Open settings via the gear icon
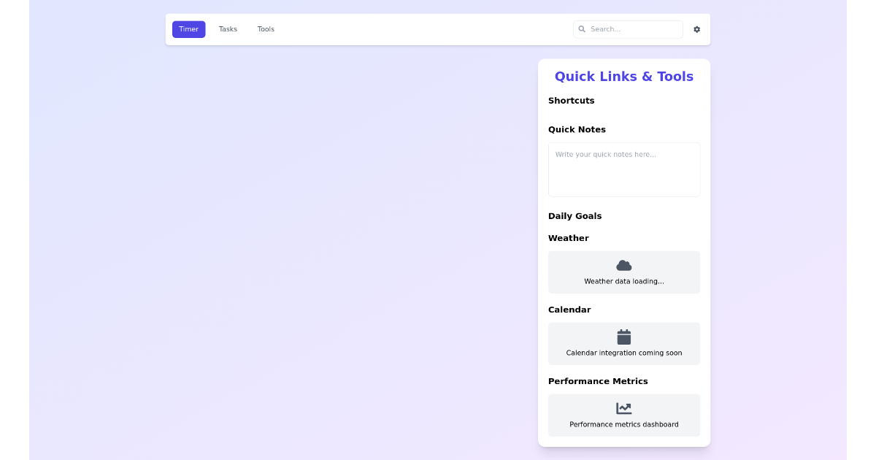 tap(696, 29)
